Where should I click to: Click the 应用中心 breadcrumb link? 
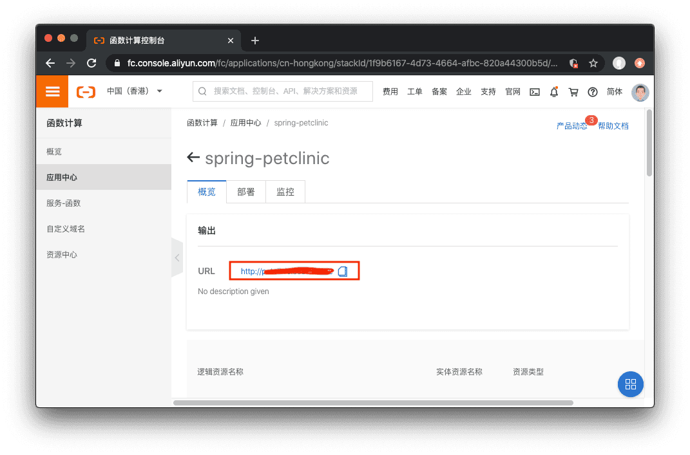click(x=245, y=123)
